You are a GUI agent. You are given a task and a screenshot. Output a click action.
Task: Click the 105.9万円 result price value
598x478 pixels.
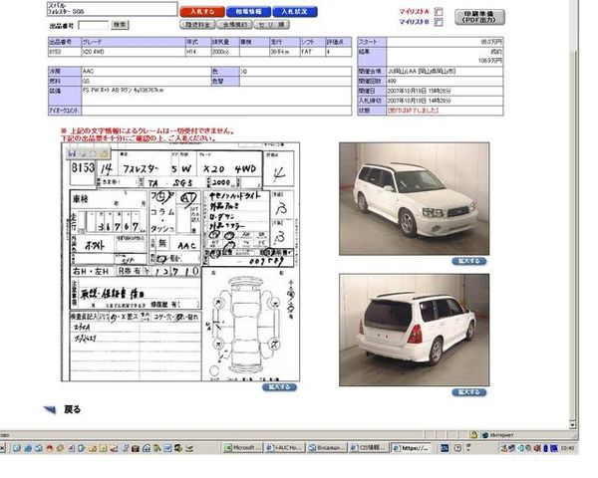tap(490, 61)
